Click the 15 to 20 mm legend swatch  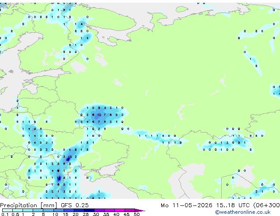(68, 210)
